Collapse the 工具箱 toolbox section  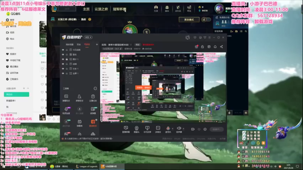click(x=95, y=88)
